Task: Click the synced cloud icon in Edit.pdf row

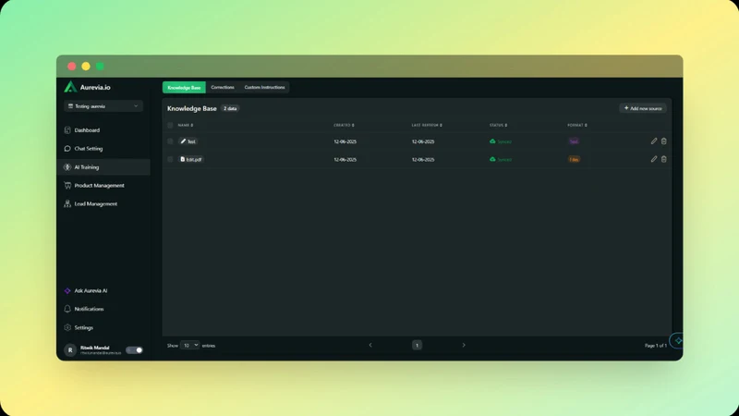Action: [492, 159]
